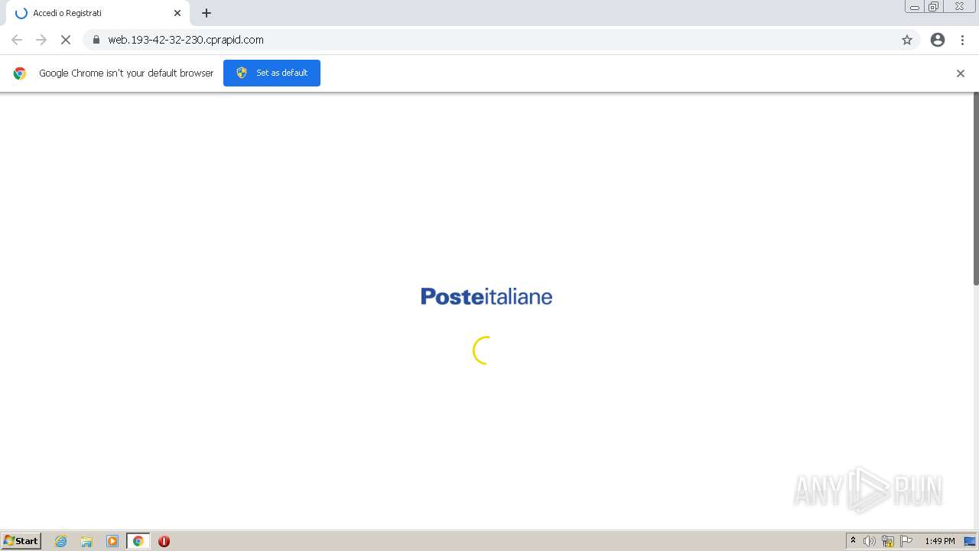Open a new browser tab
Image resolution: width=979 pixels, height=551 pixels.
207,13
